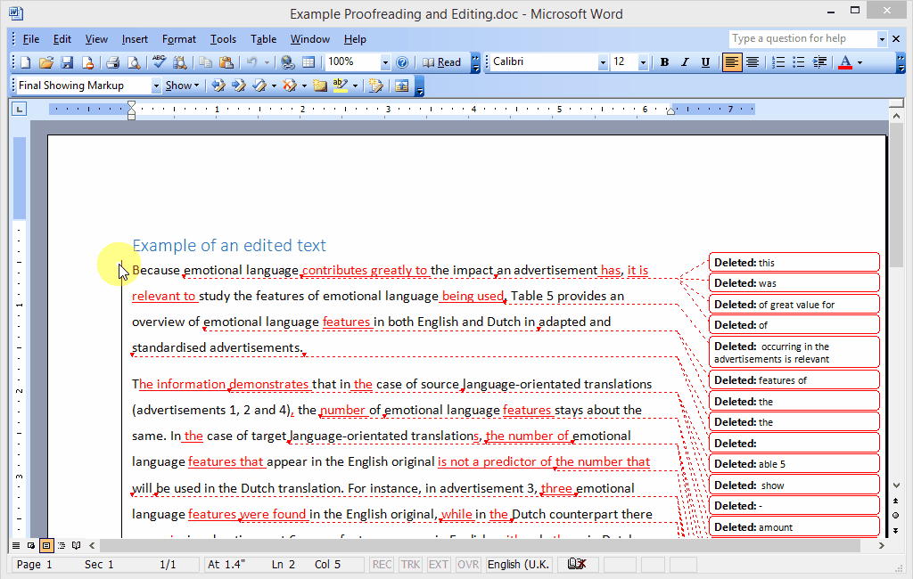
Task: Open Print Preview
Action: coord(133,61)
